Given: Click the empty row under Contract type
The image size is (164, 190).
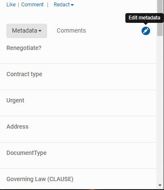Looking at the screenshot, I should 78,83.
